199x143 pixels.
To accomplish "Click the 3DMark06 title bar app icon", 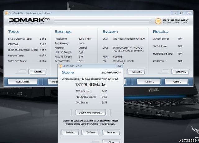I will [x=6, y=13].
